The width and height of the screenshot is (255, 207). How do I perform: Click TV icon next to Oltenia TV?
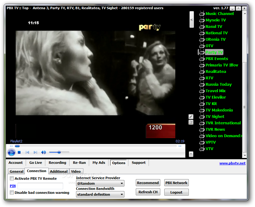coord(202,40)
